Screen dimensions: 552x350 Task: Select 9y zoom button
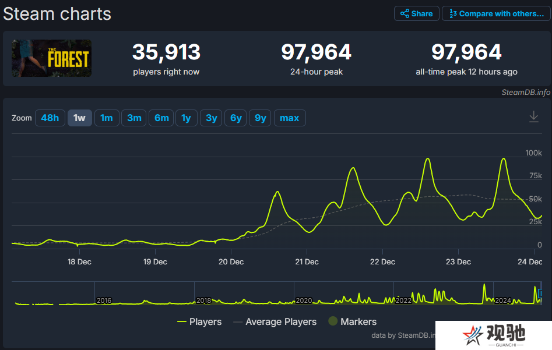coord(260,118)
